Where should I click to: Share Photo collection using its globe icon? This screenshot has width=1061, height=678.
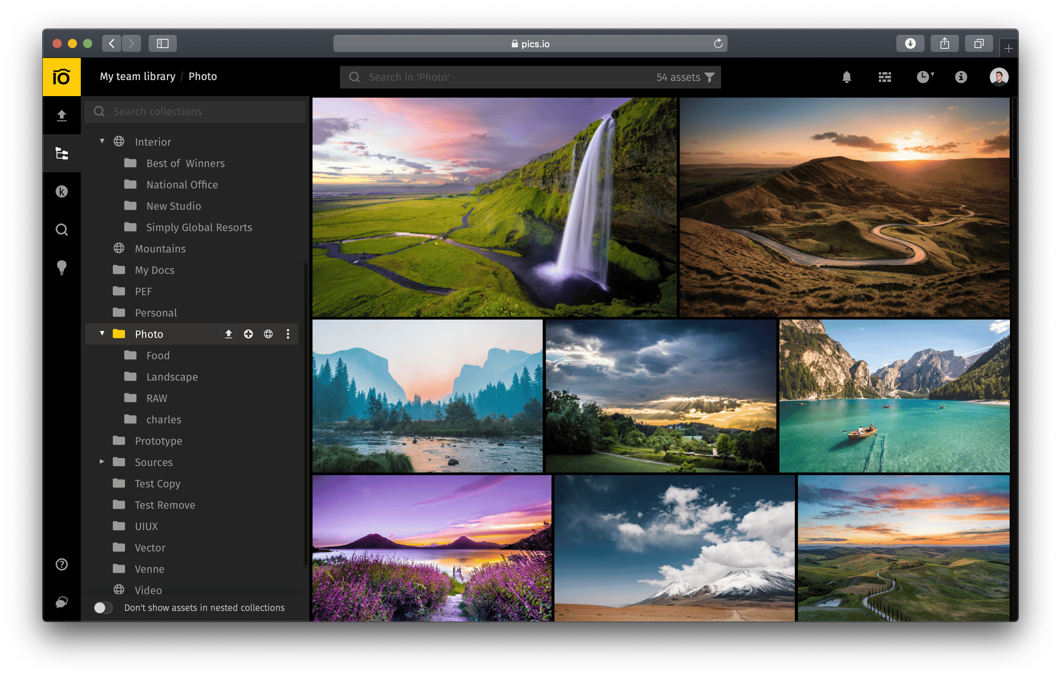[268, 334]
